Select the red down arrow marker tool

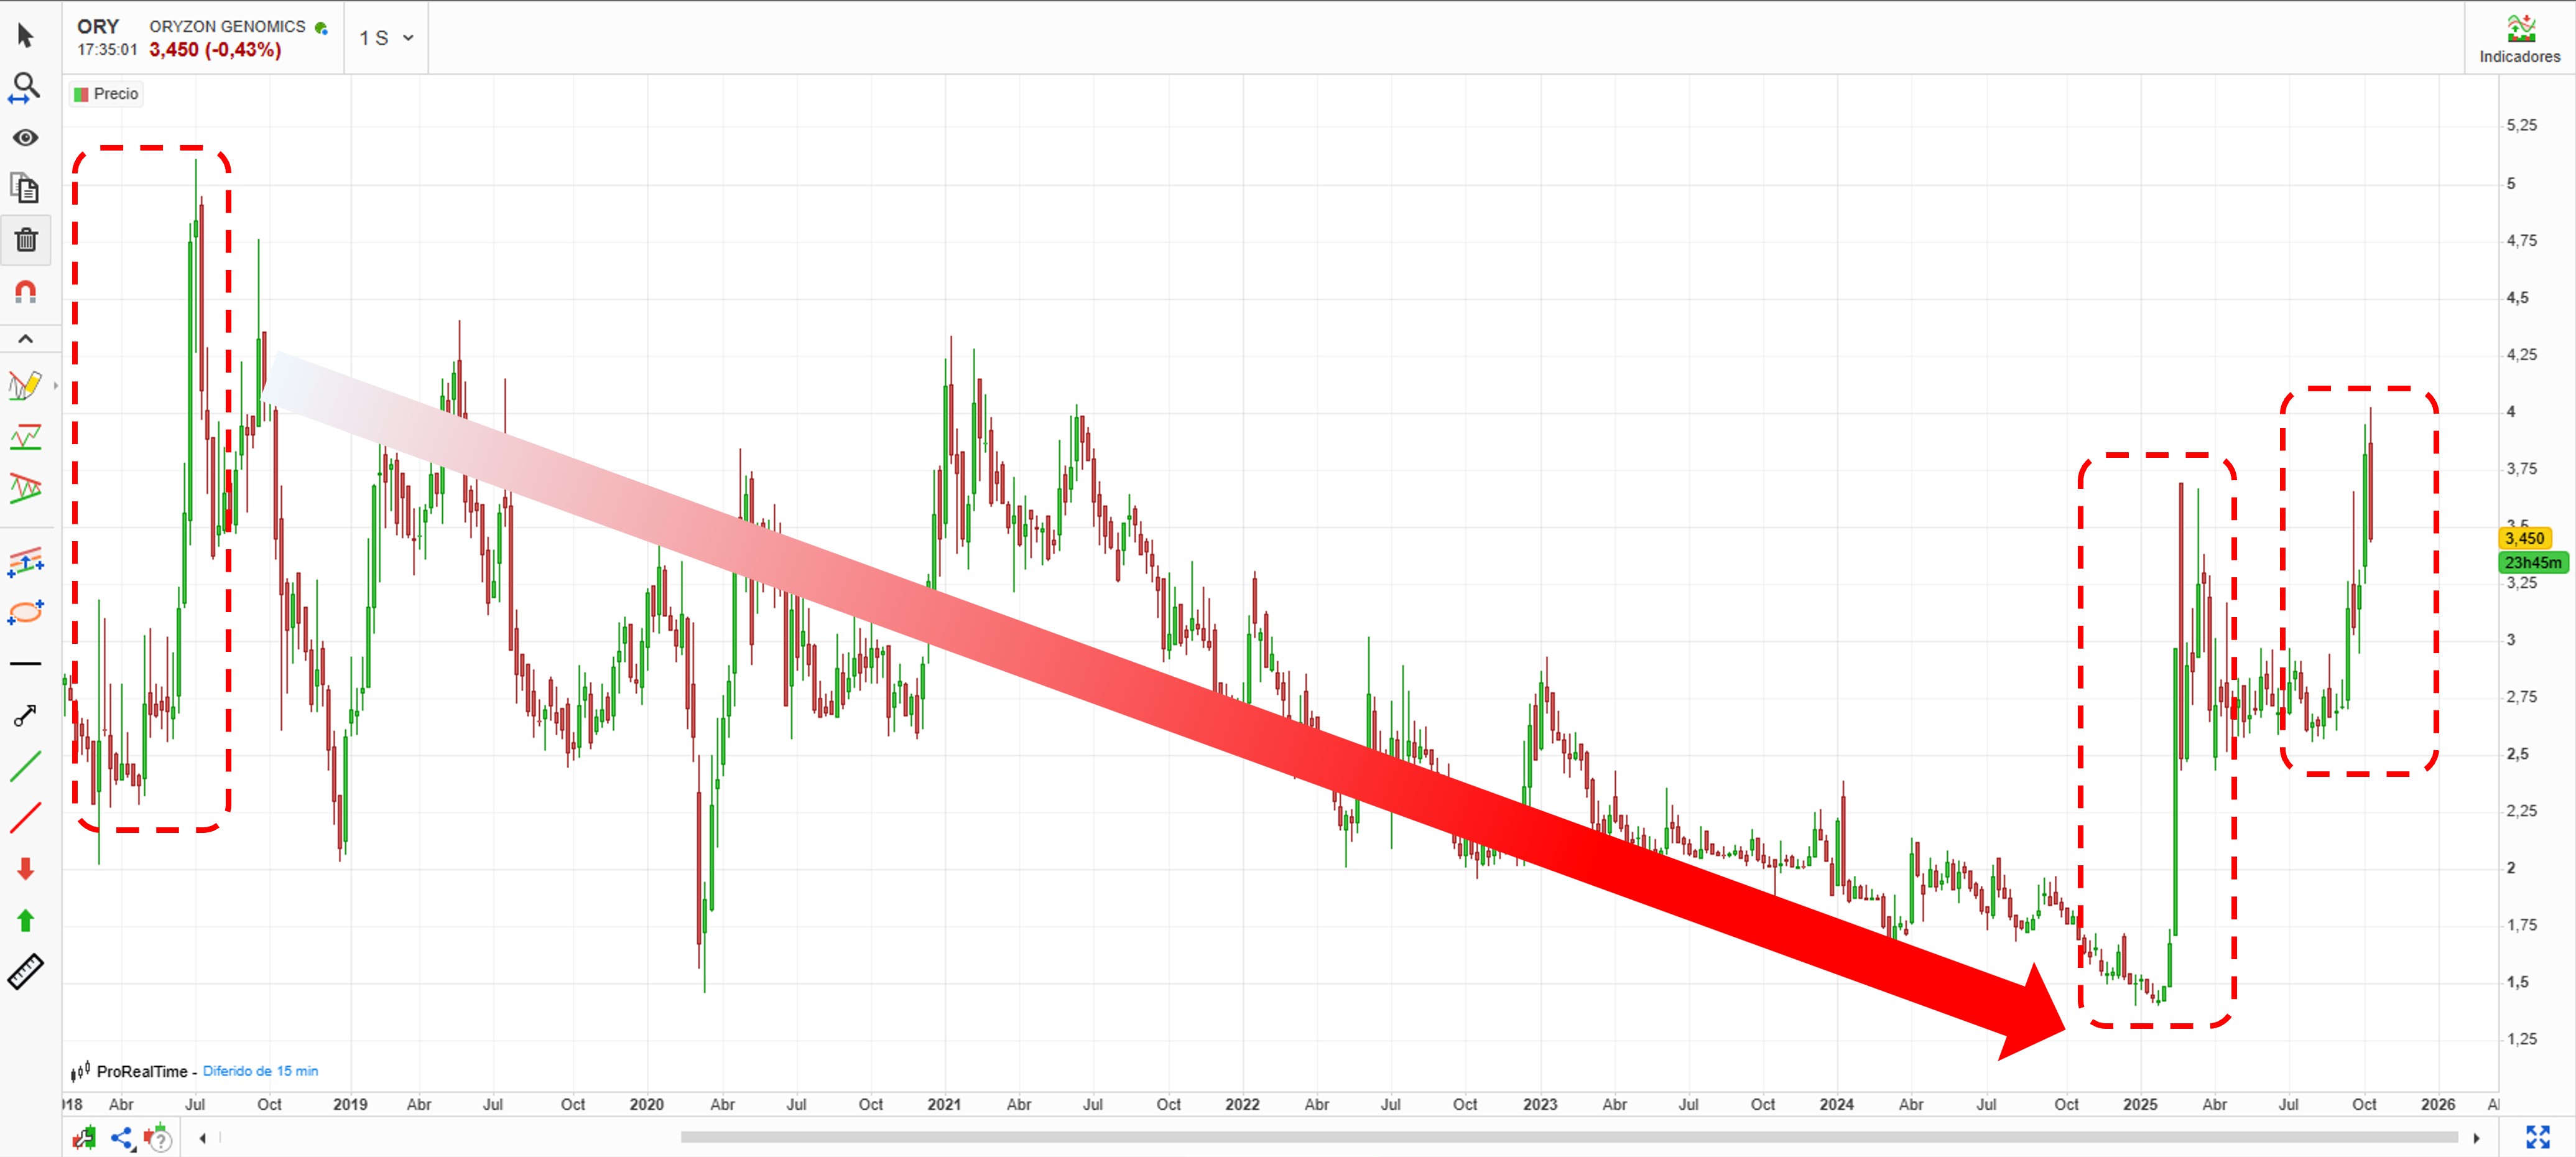pyautogui.click(x=26, y=868)
